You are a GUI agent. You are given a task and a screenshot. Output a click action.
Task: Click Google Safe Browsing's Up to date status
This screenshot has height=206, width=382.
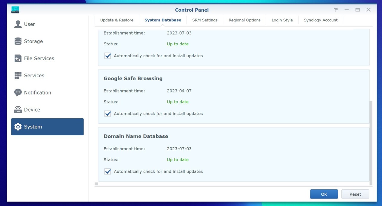(x=178, y=102)
